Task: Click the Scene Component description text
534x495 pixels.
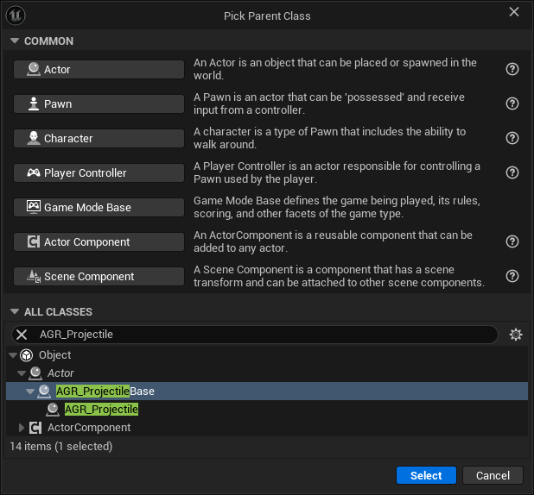Action: click(x=339, y=276)
